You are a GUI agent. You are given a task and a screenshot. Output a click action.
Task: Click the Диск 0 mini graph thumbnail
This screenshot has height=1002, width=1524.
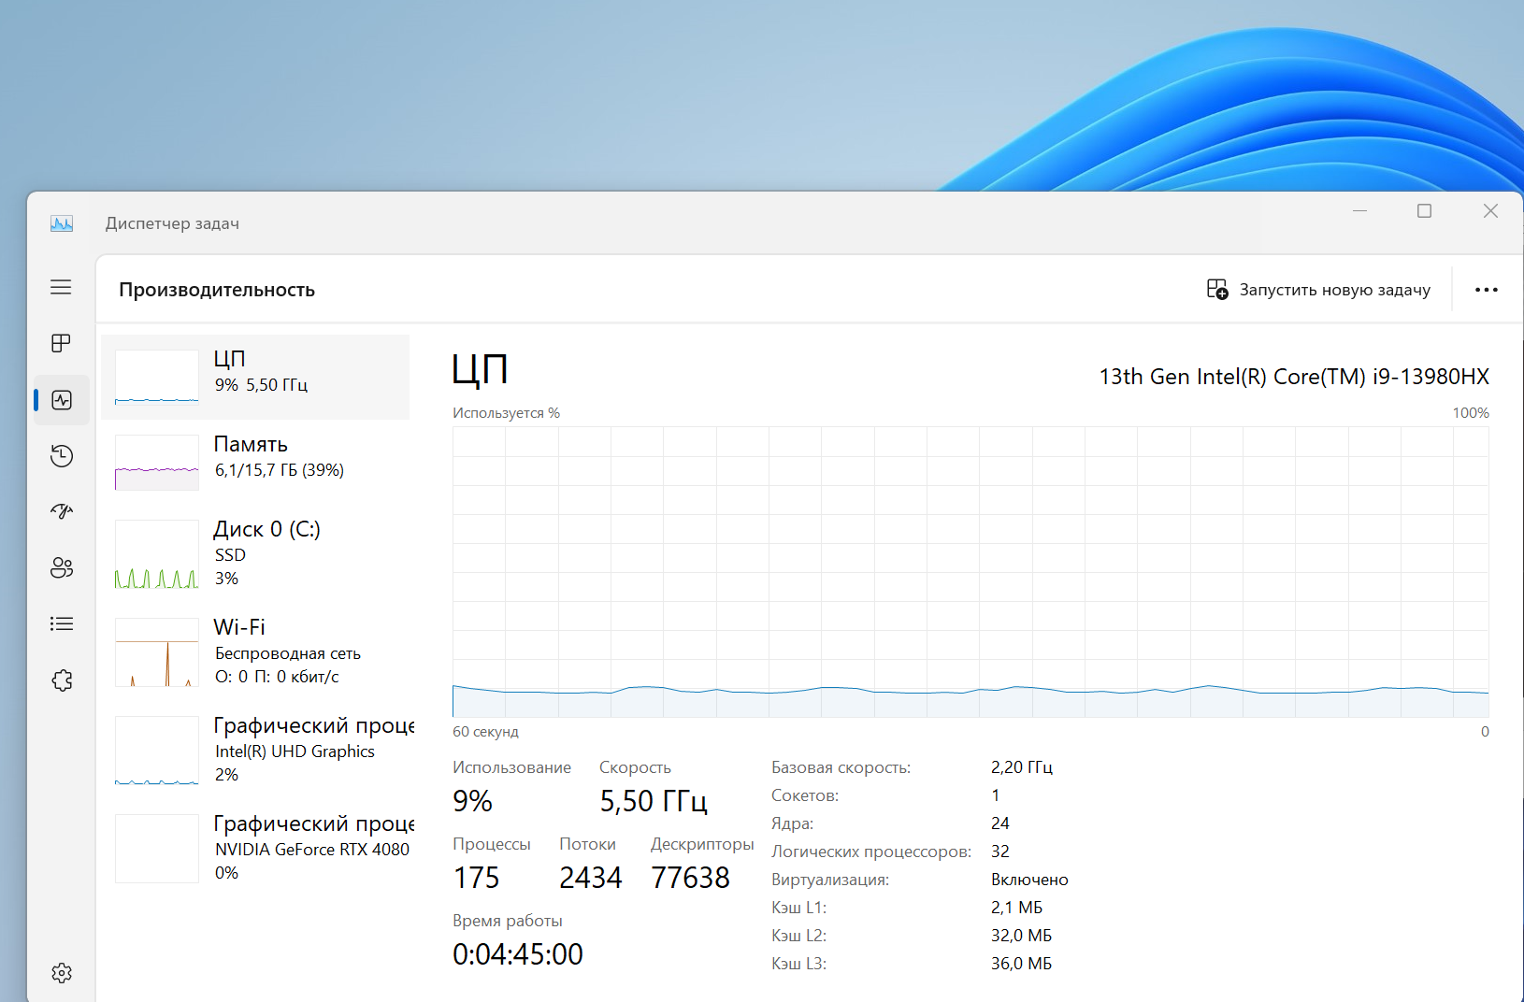pyautogui.click(x=157, y=553)
